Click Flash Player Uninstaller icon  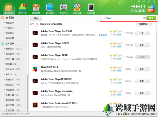coord(35,93)
